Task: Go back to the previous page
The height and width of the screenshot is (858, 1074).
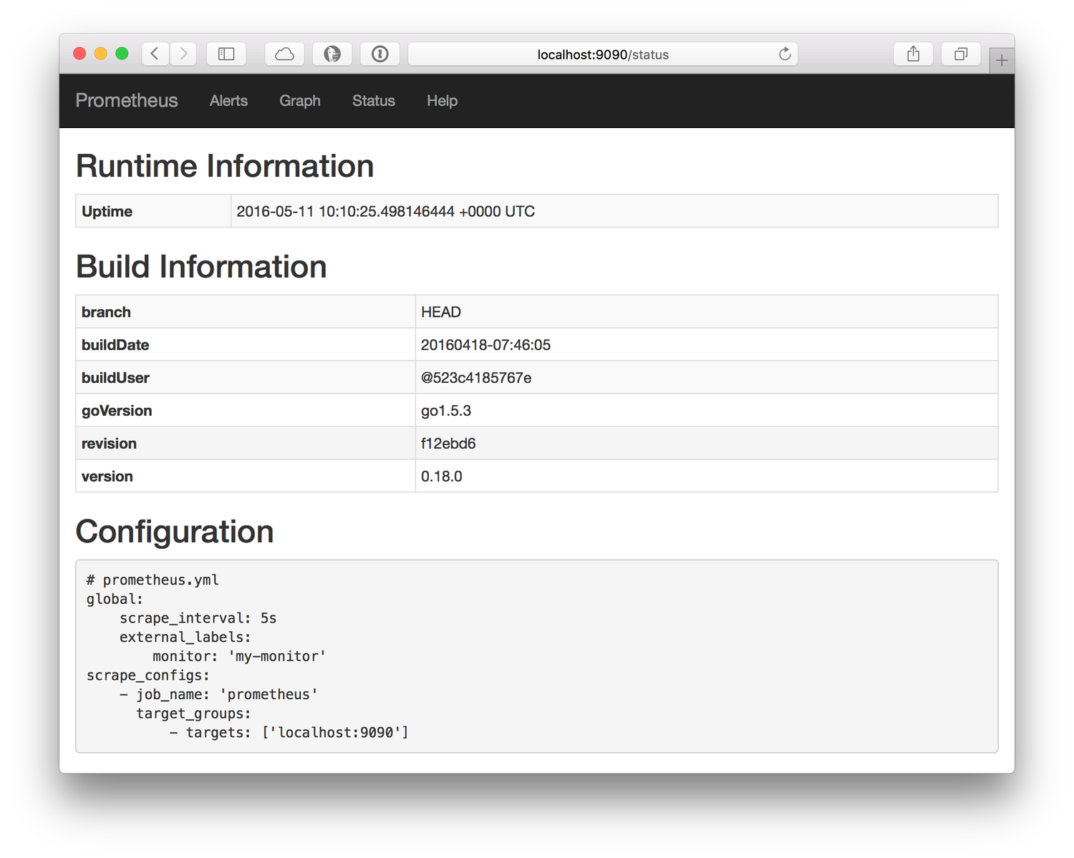Action: tap(155, 54)
